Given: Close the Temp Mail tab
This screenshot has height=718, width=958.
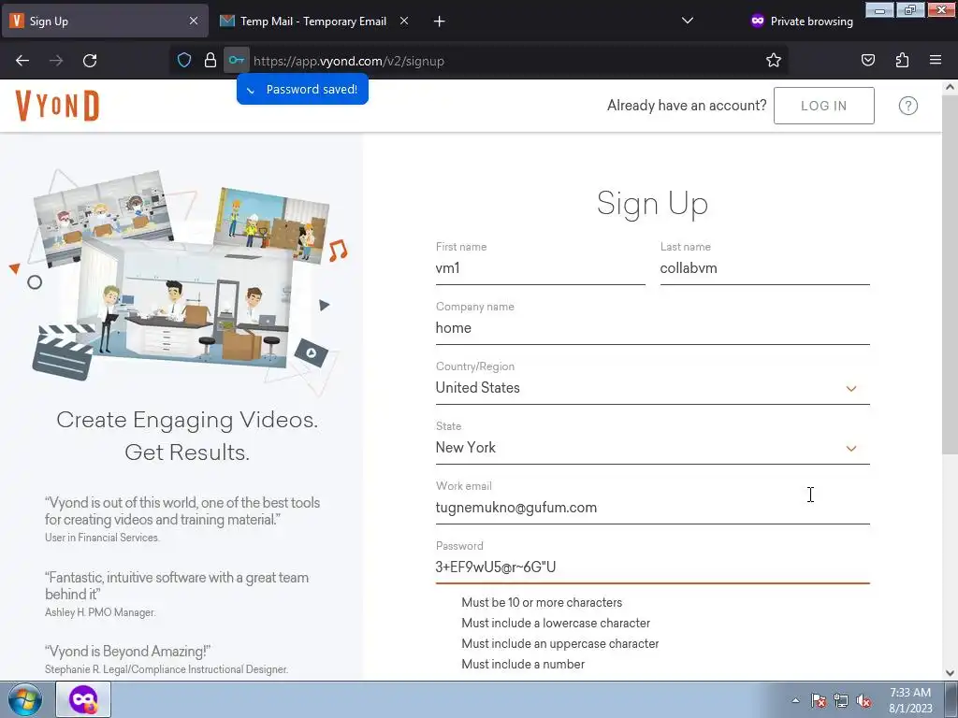Looking at the screenshot, I should 404,21.
